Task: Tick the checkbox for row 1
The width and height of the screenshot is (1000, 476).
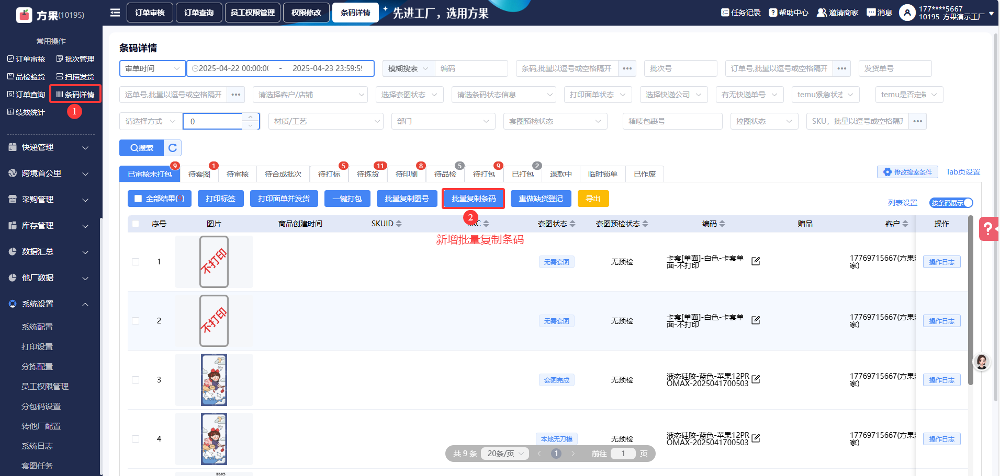Action: (136, 262)
